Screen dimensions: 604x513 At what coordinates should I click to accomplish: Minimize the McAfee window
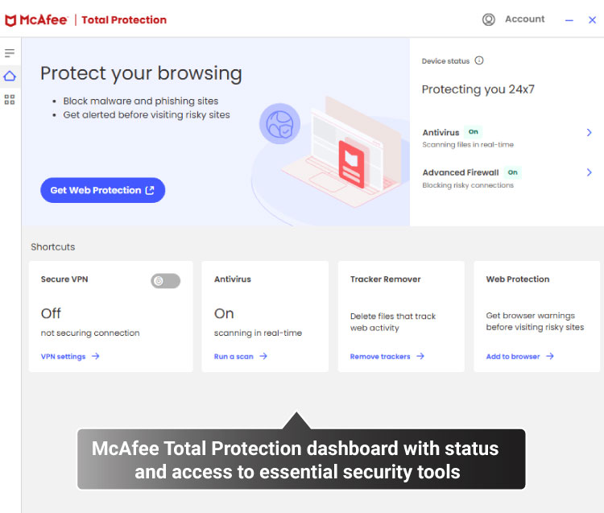570,20
